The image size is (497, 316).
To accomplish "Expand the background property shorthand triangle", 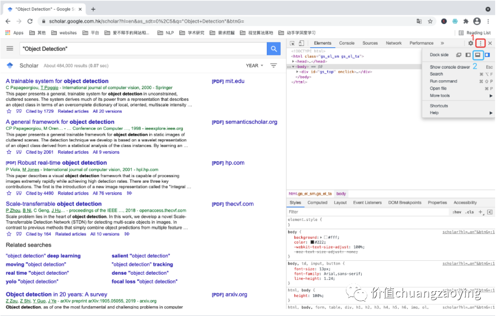I will point(321,237).
